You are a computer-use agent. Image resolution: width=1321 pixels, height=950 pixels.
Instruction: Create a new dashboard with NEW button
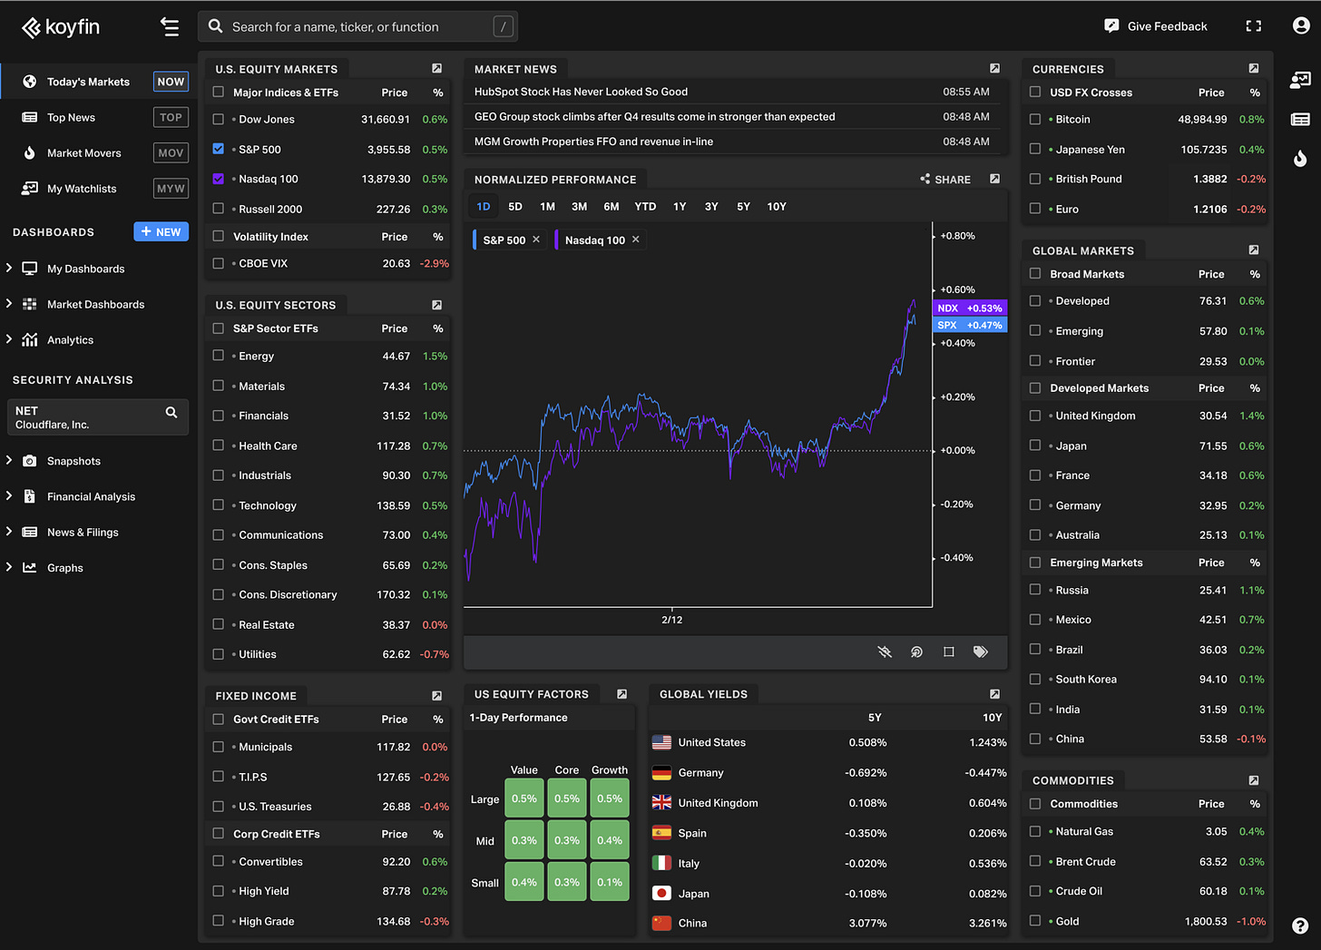click(x=161, y=231)
